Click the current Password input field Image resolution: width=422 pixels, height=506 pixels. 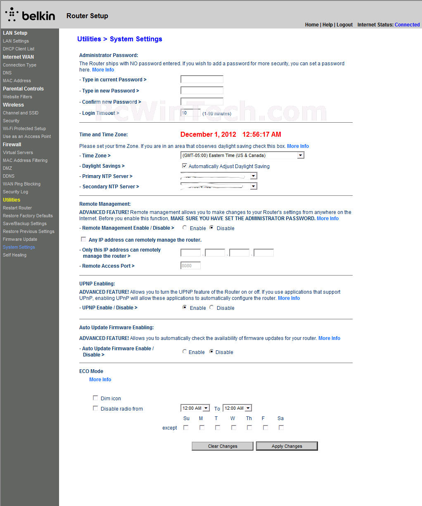pyautogui.click(x=202, y=79)
